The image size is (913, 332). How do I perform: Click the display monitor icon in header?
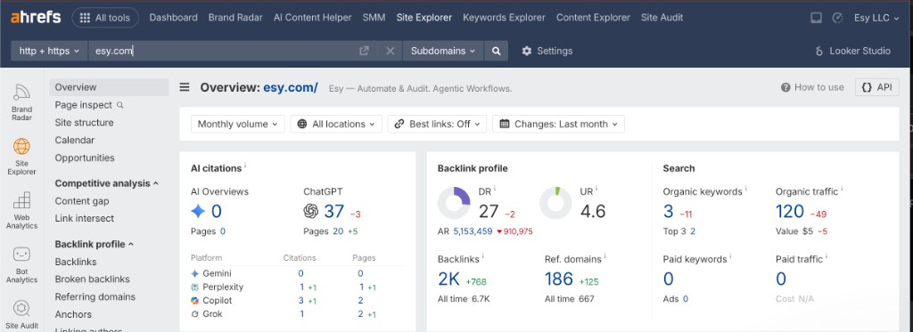click(x=817, y=18)
